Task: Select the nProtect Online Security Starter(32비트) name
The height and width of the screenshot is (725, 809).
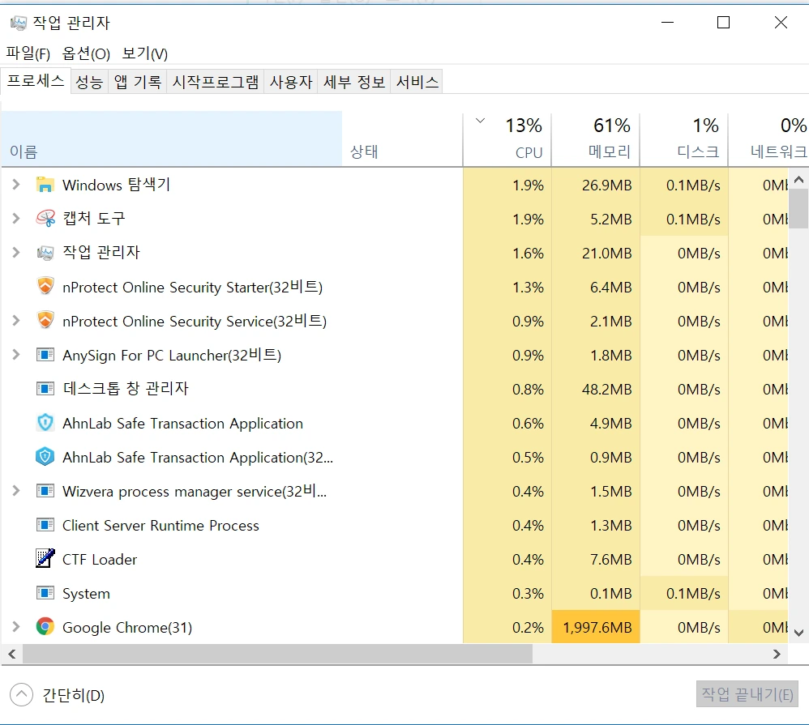Action: [192, 287]
